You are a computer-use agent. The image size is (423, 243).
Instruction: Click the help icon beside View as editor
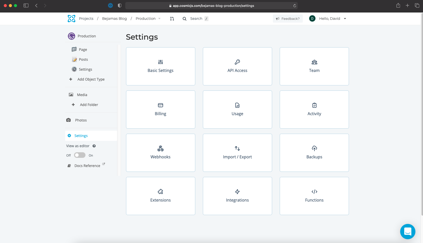pos(94,146)
